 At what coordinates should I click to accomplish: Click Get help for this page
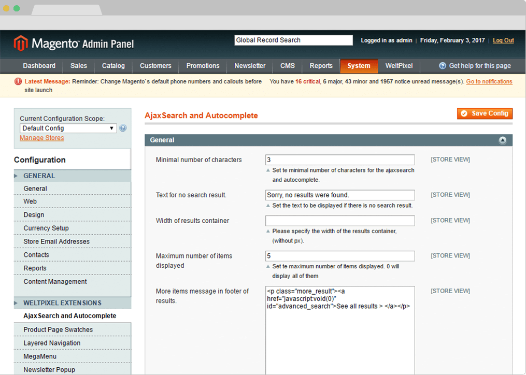tap(480, 66)
